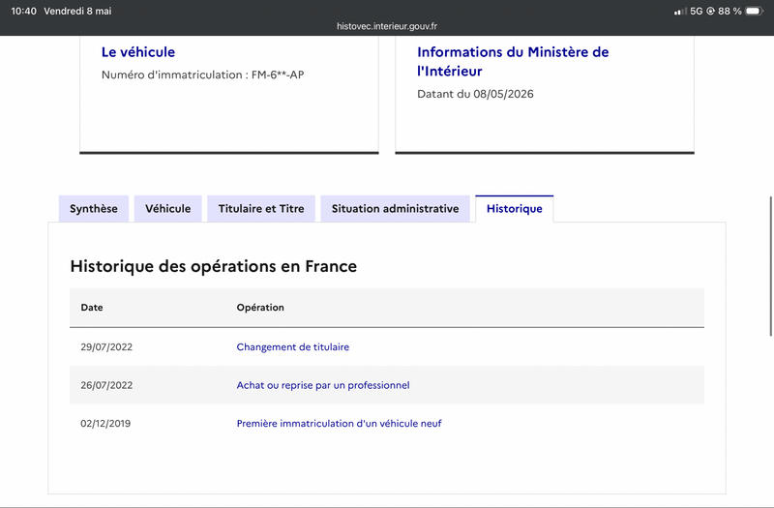Click the Date column header
774x508 pixels.
click(x=92, y=308)
